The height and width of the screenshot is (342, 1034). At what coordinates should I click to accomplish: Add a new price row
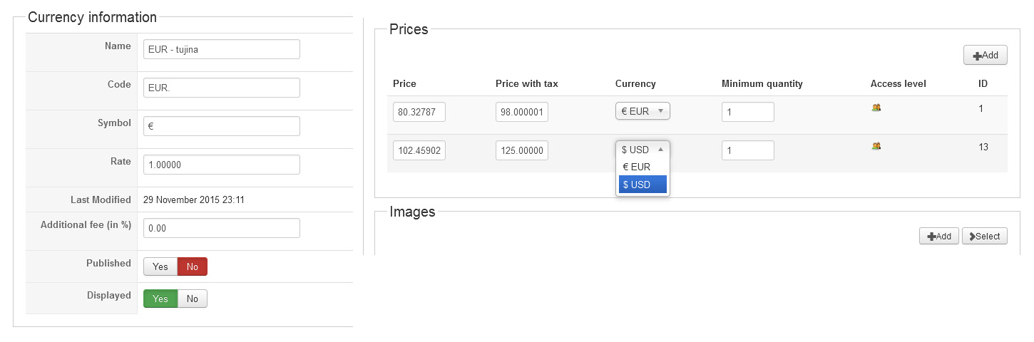[985, 56]
